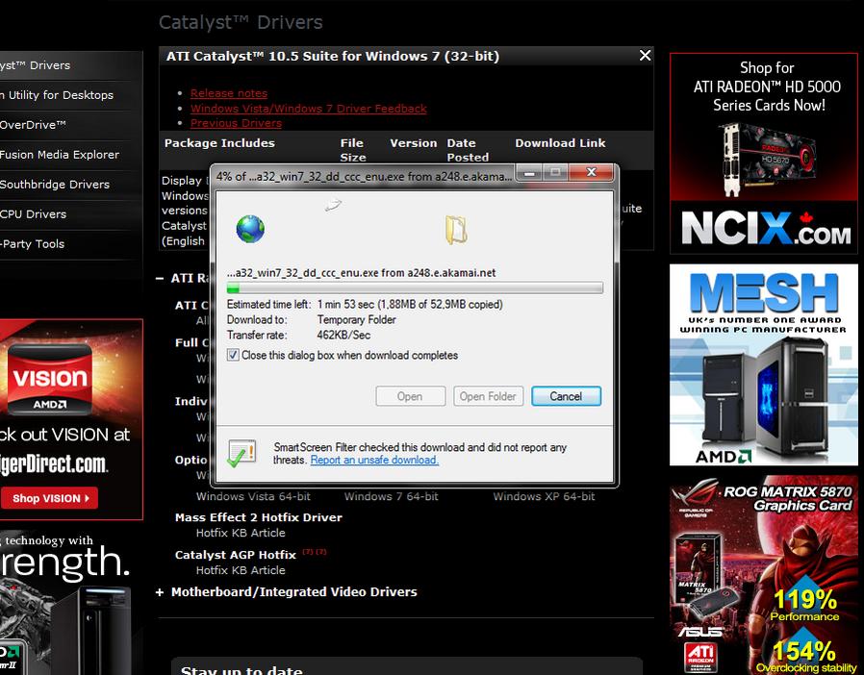Click the NCIX.com logo advertisement
This screenshot has height=675, width=864.
[x=765, y=229]
